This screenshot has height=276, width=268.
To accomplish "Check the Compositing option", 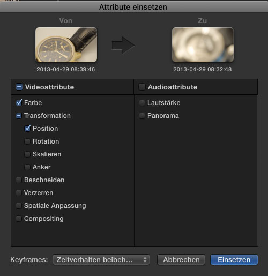I will [19, 219].
